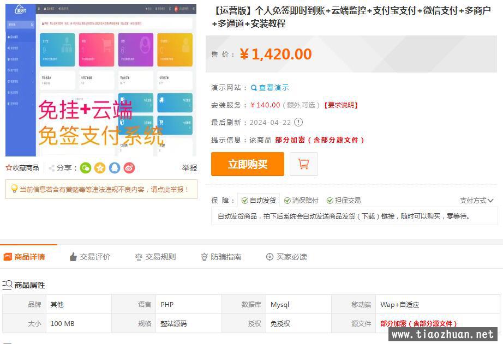Click the checkmark icon beside 担保交易

pos(330,201)
